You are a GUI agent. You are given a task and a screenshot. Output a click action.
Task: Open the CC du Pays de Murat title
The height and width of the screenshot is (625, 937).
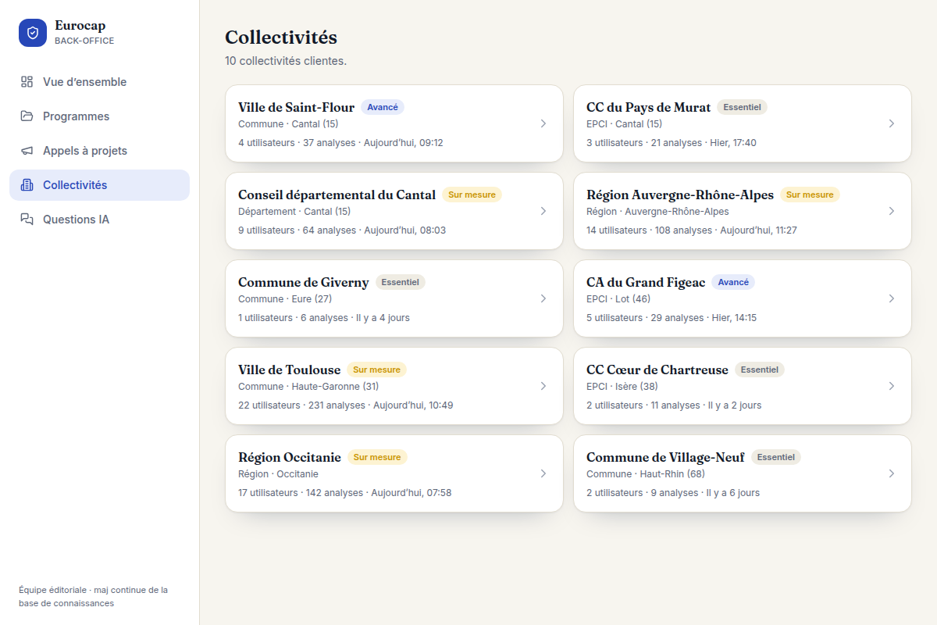pyautogui.click(x=648, y=107)
